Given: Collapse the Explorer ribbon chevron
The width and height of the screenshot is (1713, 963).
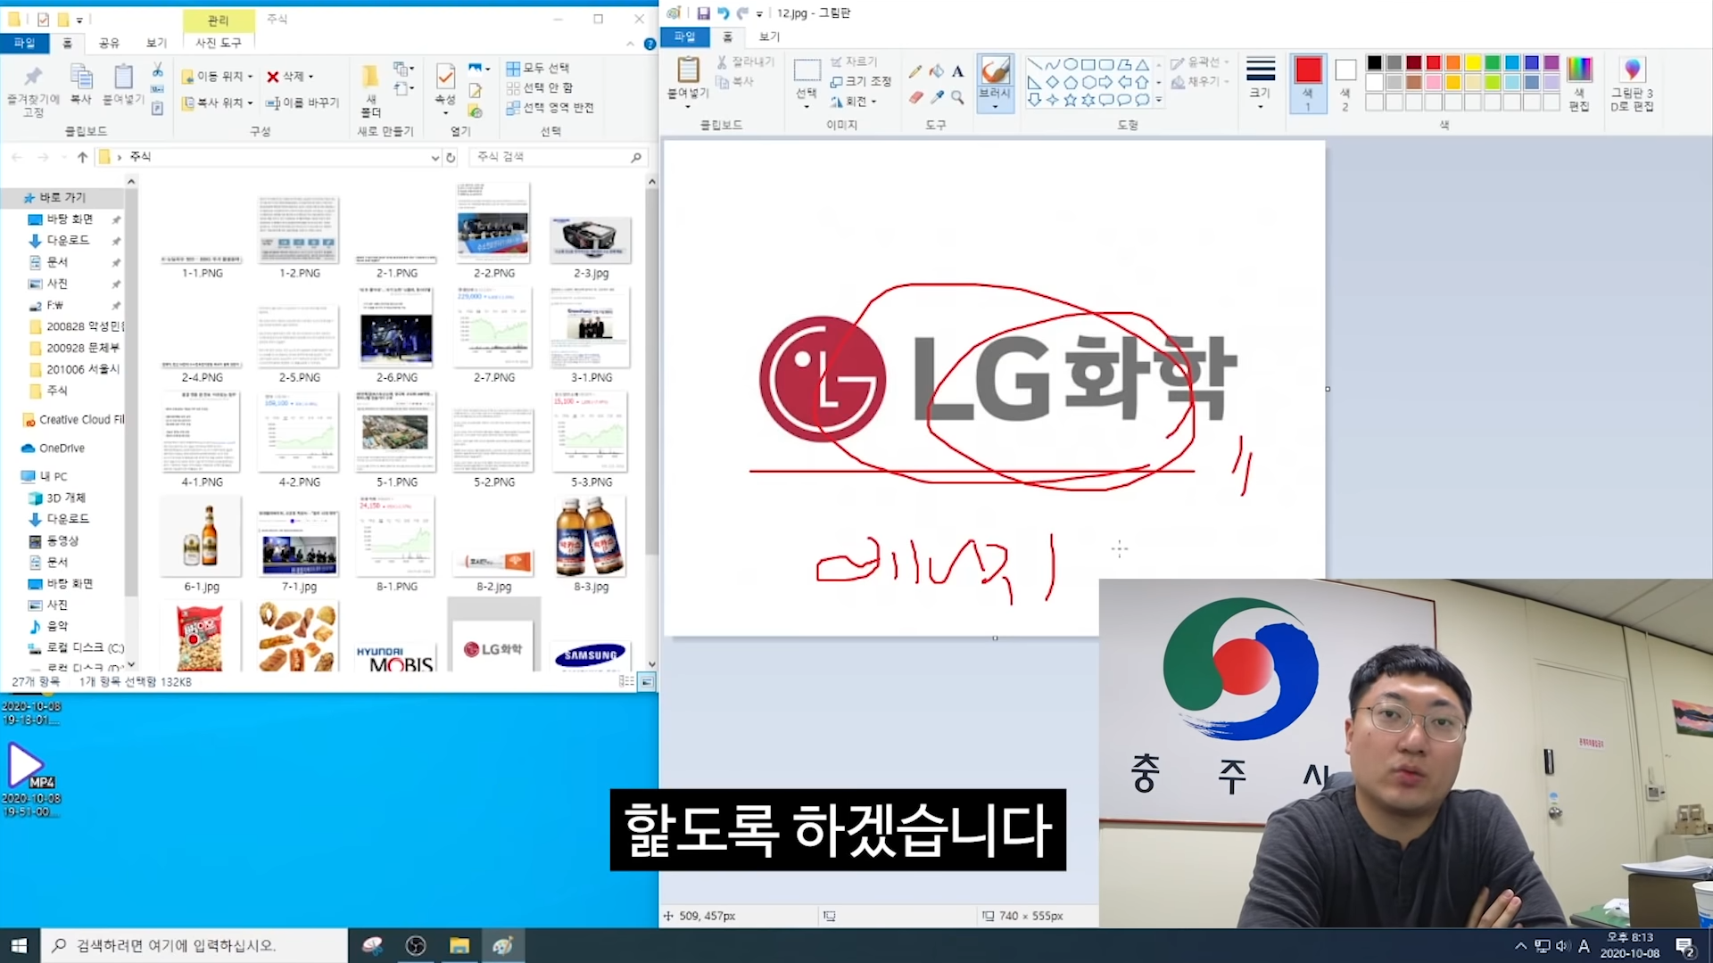Looking at the screenshot, I should 631,44.
